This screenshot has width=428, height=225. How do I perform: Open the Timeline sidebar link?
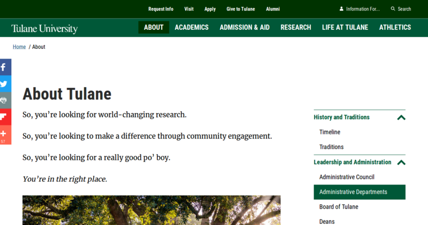pyautogui.click(x=329, y=132)
